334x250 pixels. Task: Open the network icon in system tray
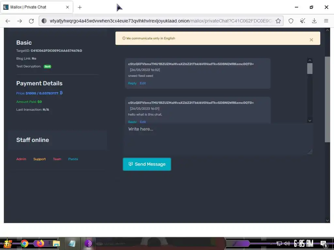pos(279,243)
